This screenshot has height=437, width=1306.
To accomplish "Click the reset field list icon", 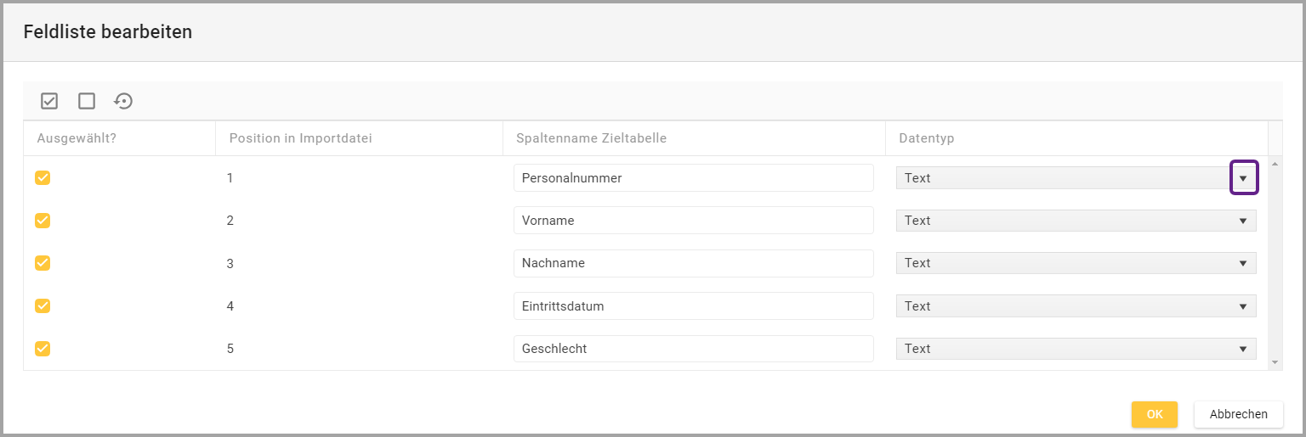I will [124, 102].
